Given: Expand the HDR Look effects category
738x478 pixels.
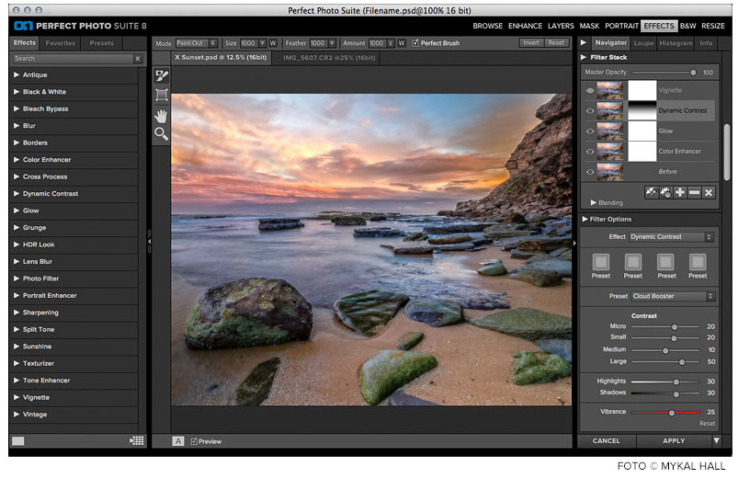Looking at the screenshot, I should [x=39, y=245].
